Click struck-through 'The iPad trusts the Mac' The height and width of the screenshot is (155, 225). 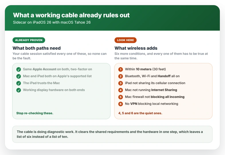point(41,83)
